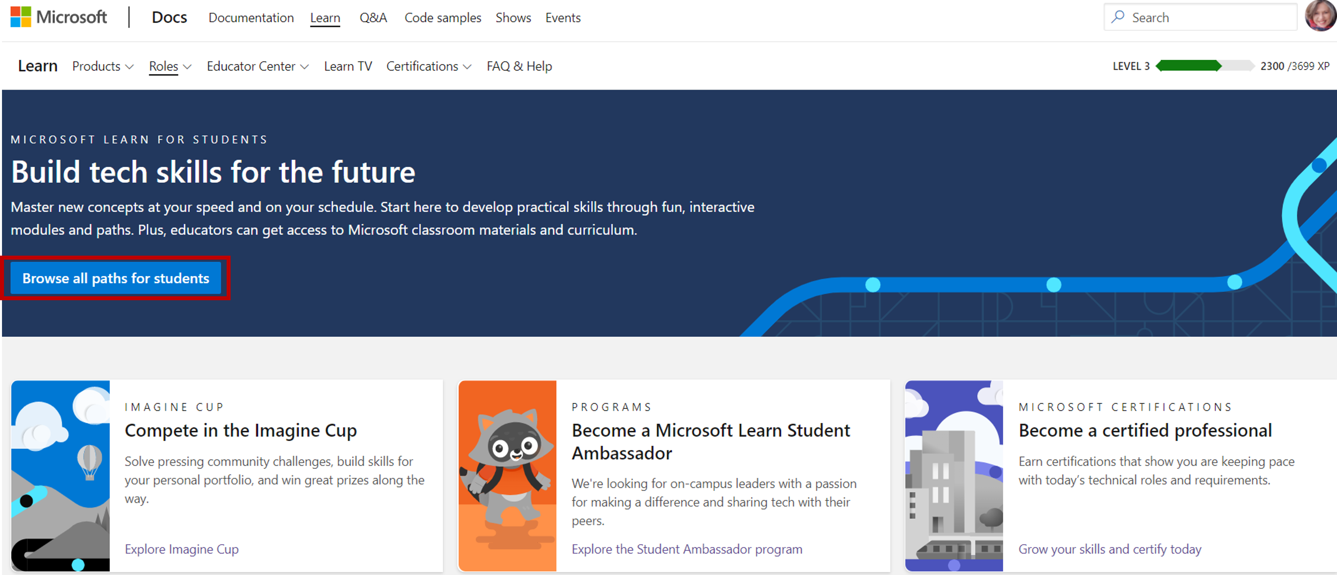Viewport: 1337px width, 575px height.
Task: Open the Shows page
Action: [513, 18]
